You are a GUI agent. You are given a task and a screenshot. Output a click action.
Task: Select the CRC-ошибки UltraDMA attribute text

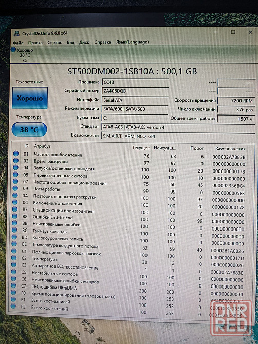tap(54, 287)
